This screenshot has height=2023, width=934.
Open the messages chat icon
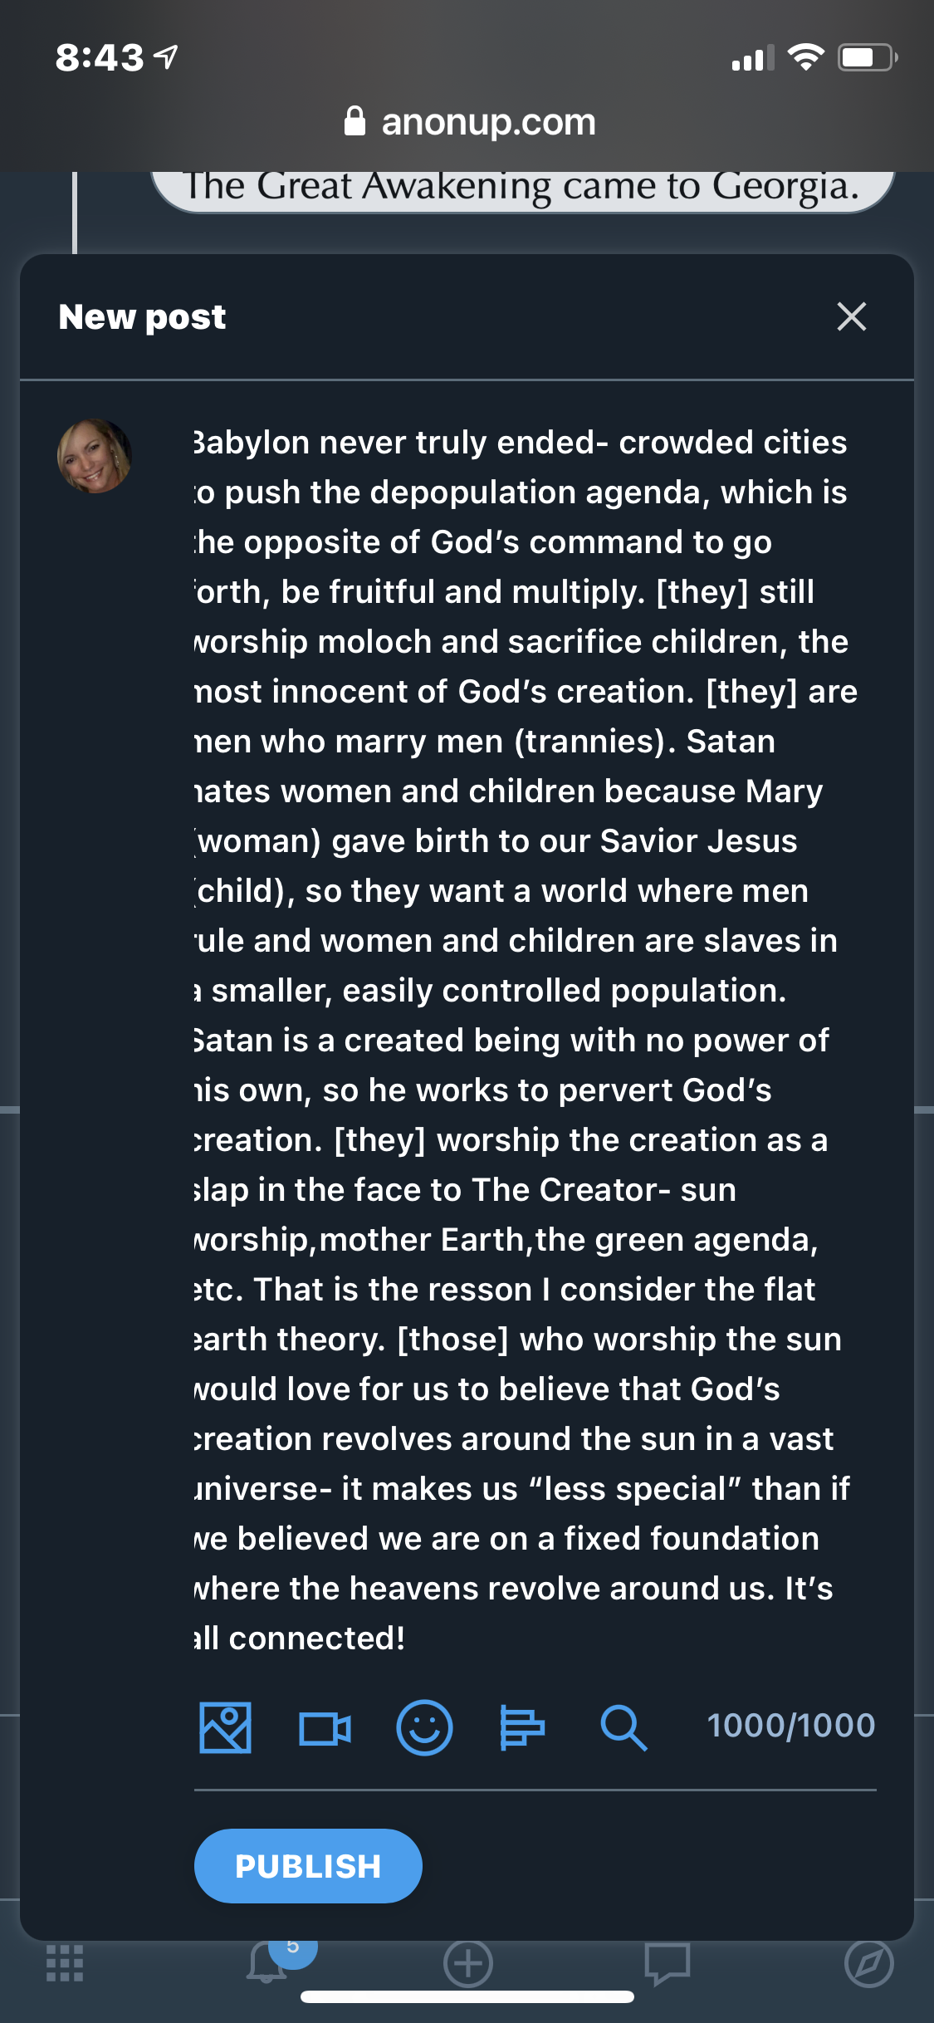pyautogui.click(x=667, y=1963)
